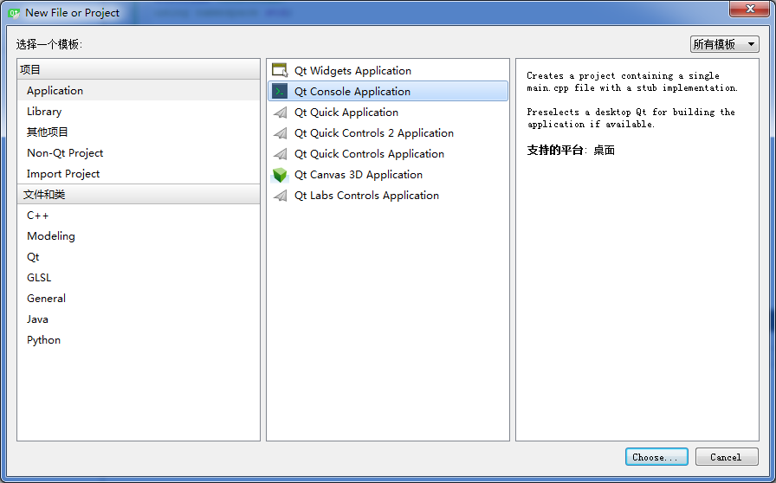Select the Qt files and classes category

pos(139,257)
